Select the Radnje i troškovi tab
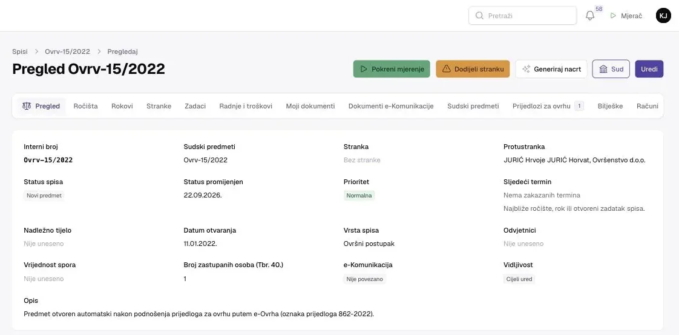Screen dimensions: 679x335 point(246,106)
